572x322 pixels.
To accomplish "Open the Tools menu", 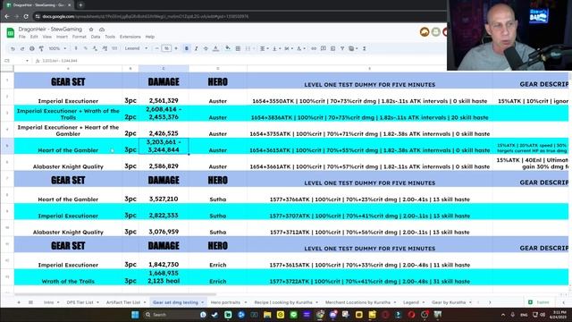I will [110, 37].
